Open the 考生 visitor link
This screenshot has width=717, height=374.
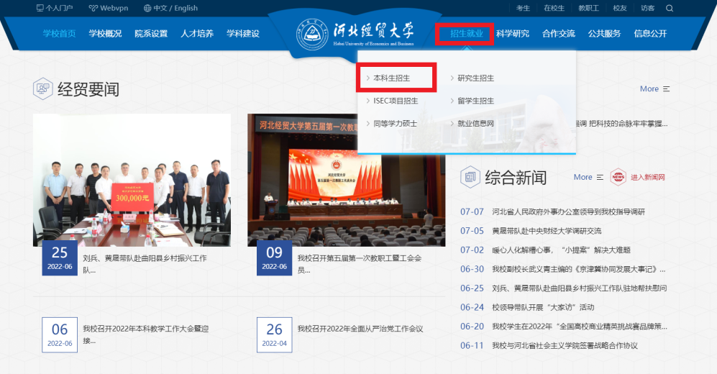pos(523,8)
